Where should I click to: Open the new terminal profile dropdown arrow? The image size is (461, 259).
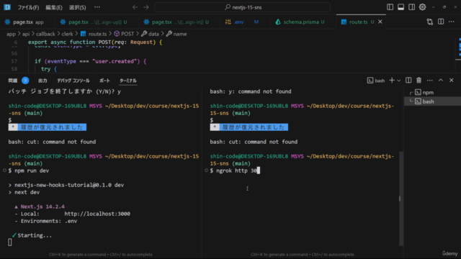coord(399,81)
